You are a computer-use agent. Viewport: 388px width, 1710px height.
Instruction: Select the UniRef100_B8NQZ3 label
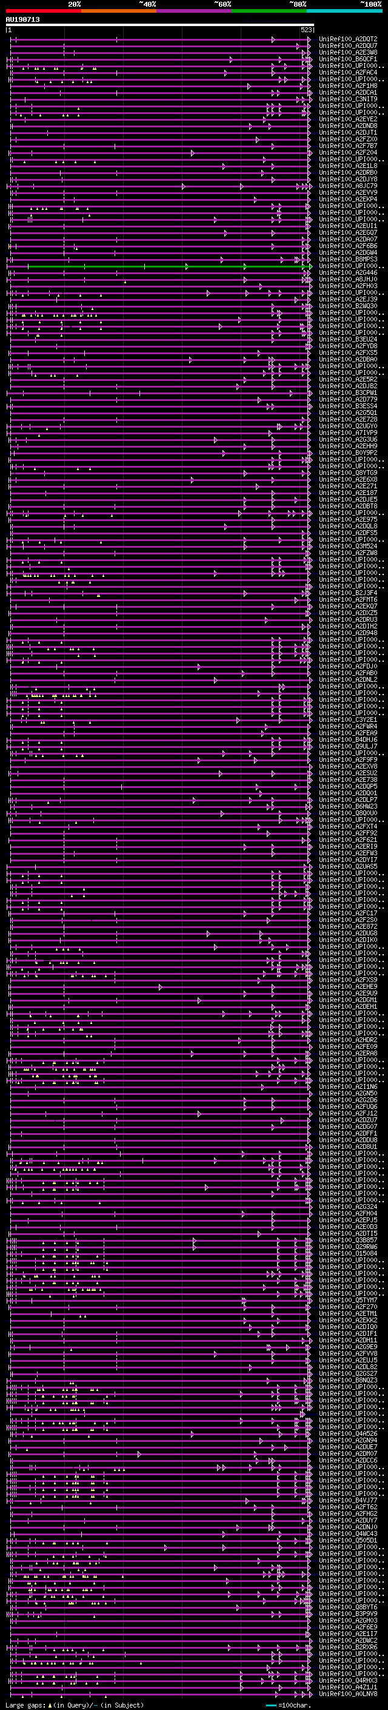click(347, 1380)
